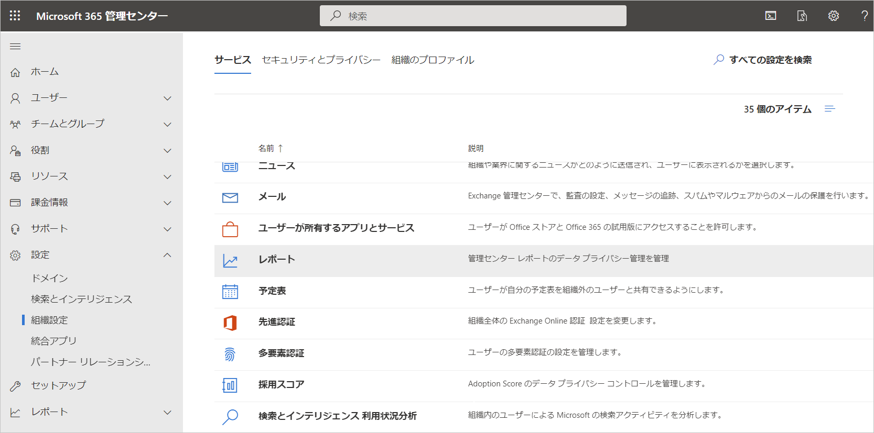Switch to the セキュリティとプライバシー tab
This screenshot has width=874, height=433.
tap(321, 60)
